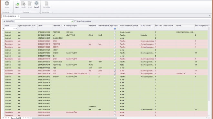This screenshot has height=119, width=213.
Task: Jump to first record in navigator
Action: (3, 118)
